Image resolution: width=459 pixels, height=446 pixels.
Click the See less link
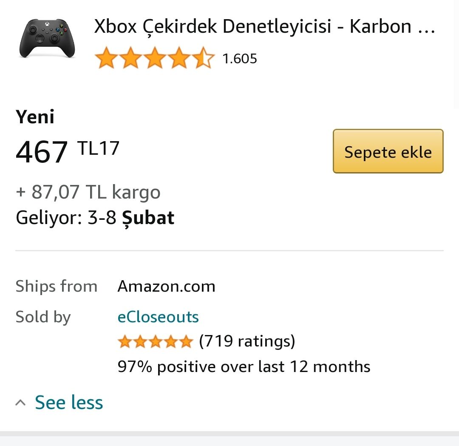pyautogui.click(x=69, y=403)
